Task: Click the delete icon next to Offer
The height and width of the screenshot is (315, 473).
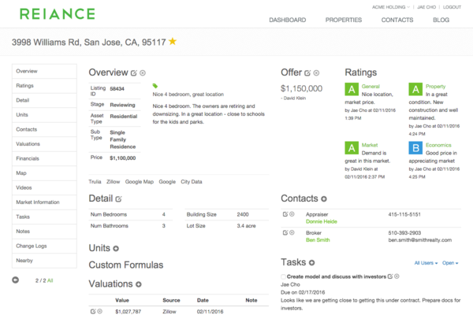Action: pyautogui.click(x=316, y=73)
